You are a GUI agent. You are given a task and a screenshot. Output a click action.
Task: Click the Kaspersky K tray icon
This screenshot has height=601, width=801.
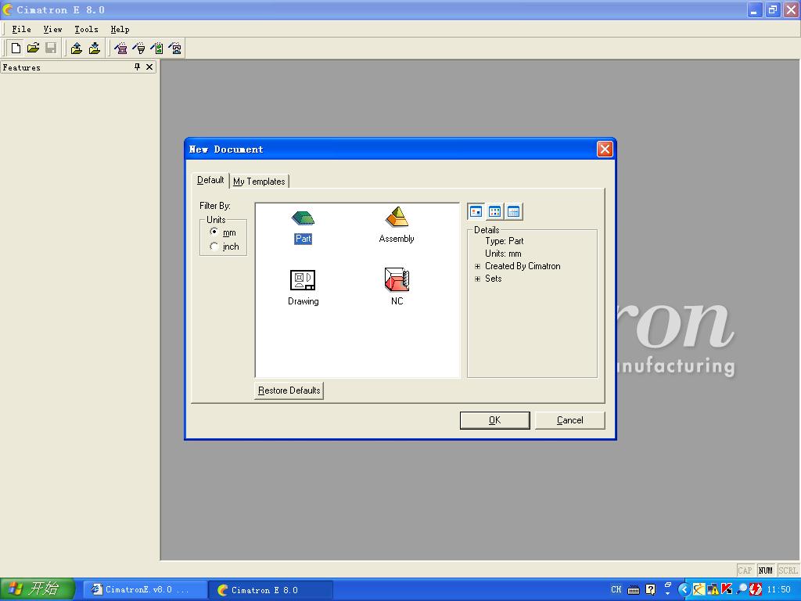[x=727, y=590]
